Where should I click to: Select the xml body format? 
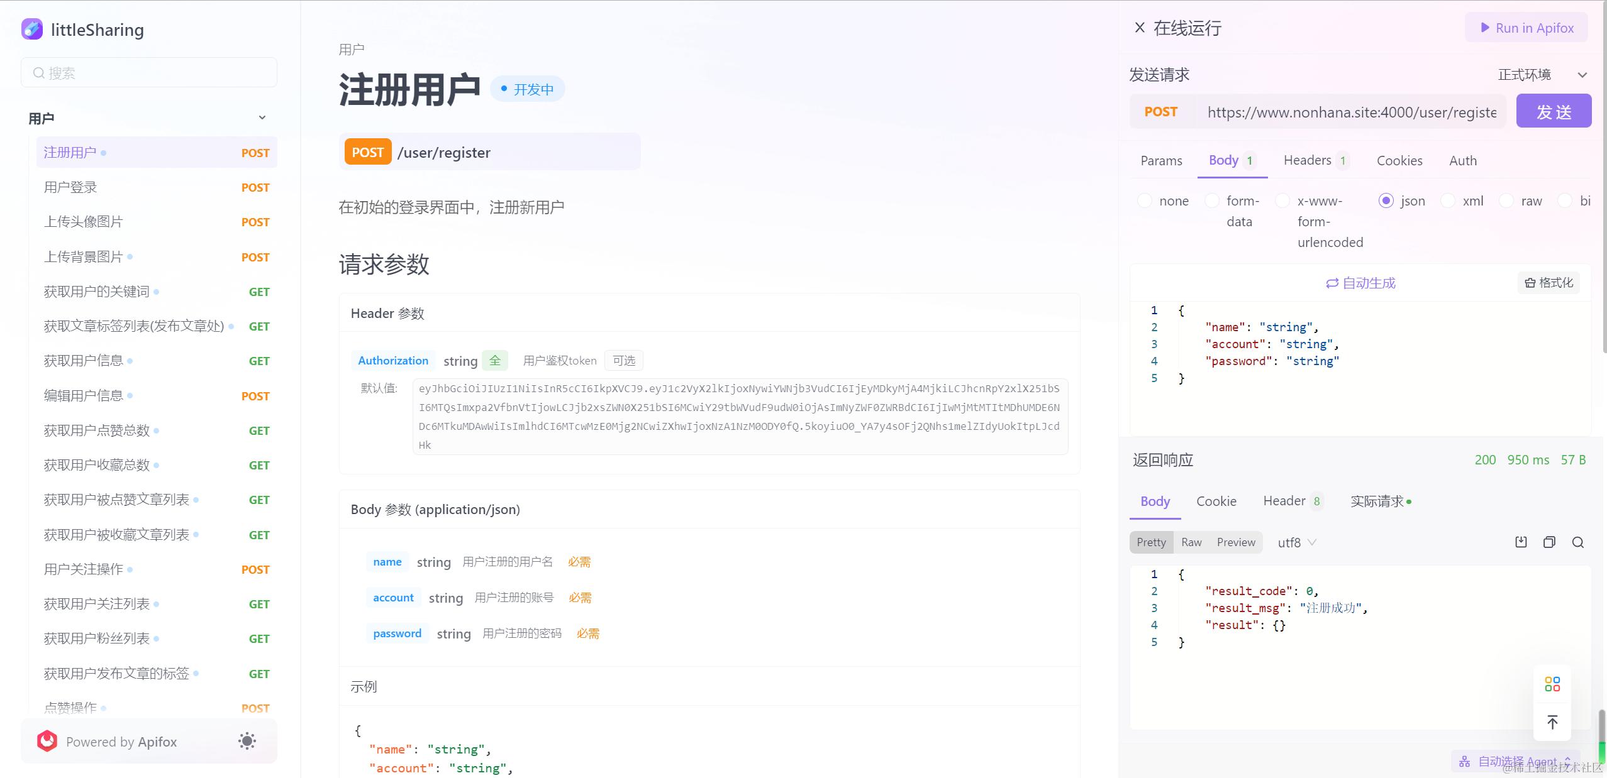pyautogui.click(x=1449, y=200)
